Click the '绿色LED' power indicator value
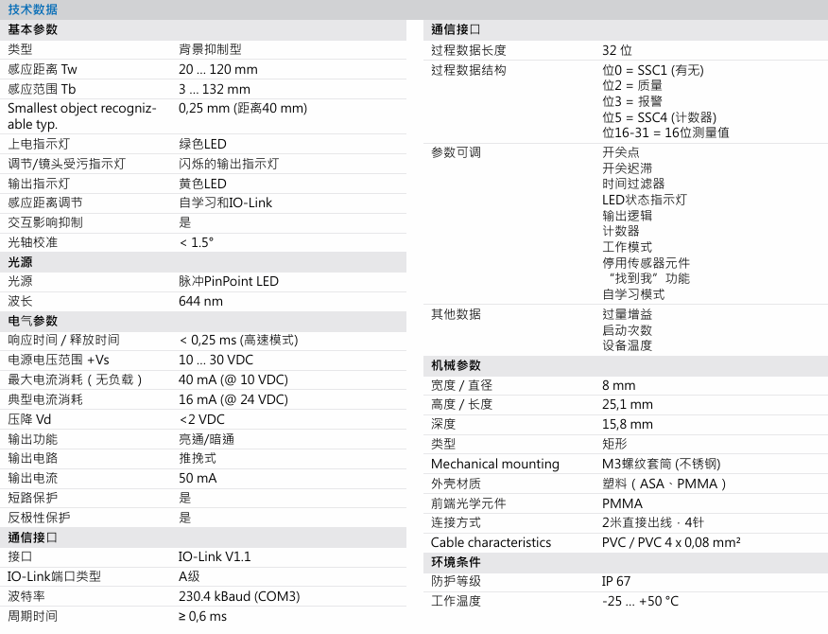The height and width of the screenshot is (634, 828). click(203, 145)
